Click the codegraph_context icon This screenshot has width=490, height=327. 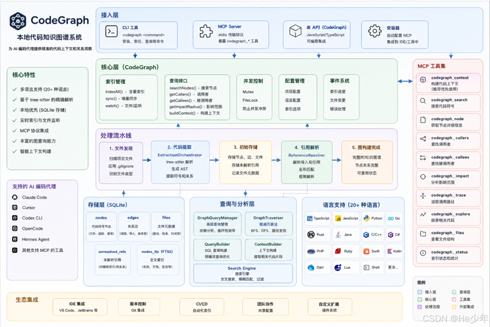423,79
